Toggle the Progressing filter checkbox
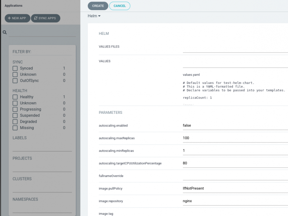288x216 pixels. 15,109
